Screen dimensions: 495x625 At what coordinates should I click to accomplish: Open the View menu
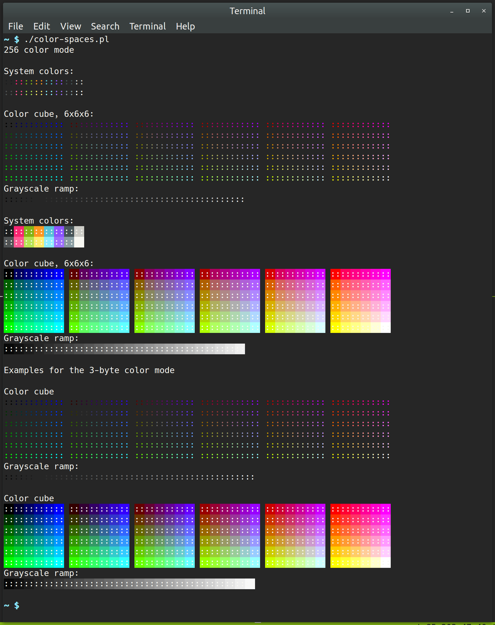click(x=71, y=26)
